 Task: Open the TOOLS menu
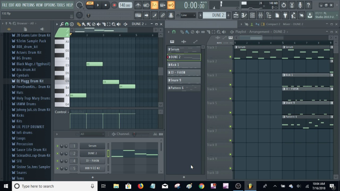61,5
